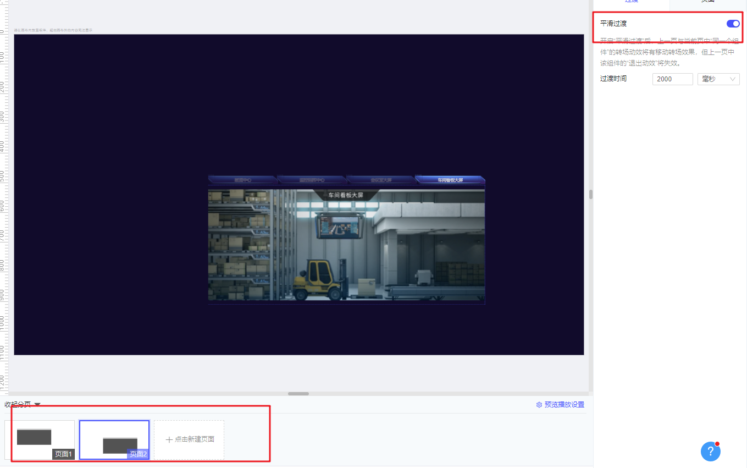Toggle the 平滑过渡 switch off
Screen dimensions: 747x468
click(733, 24)
